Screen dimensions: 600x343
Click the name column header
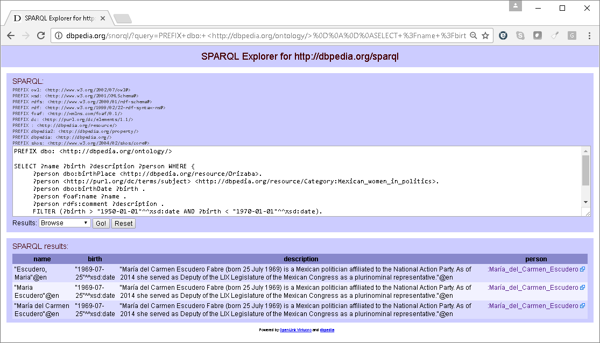click(x=42, y=259)
